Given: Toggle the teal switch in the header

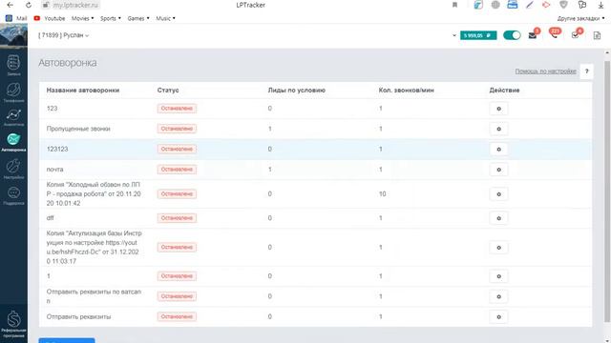Looking at the screenshot, I should [x=512, y=35].
